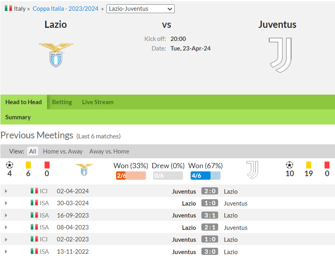Open the Live Stream tab
The image size is (335, 268).
click(98, 102)
